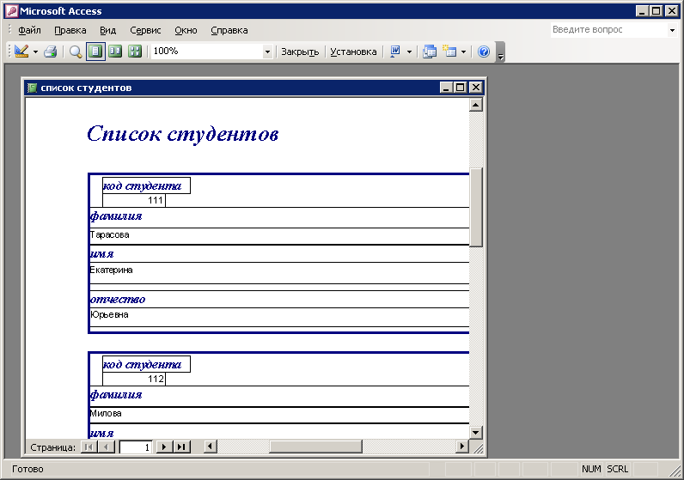Click the NUM status bar indicator
Screen dimensions: 684x480
[591, 469]
